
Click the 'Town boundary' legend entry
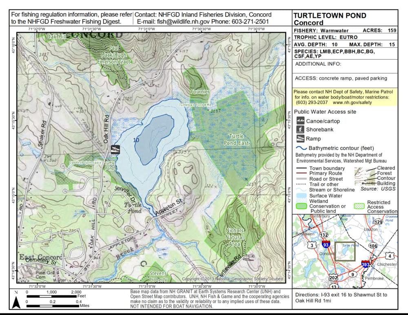327,168
